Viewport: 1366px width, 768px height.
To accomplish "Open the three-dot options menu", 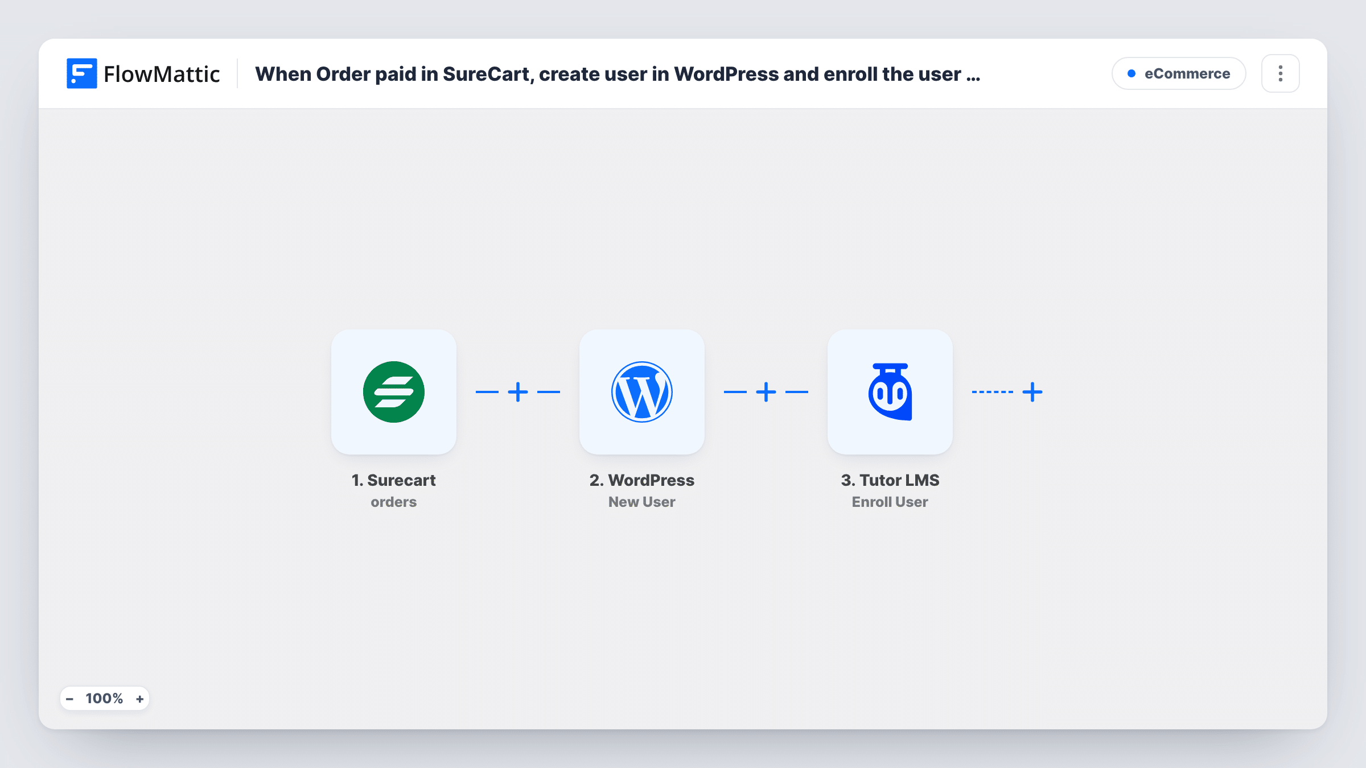I will click(x=1280, y=73).
